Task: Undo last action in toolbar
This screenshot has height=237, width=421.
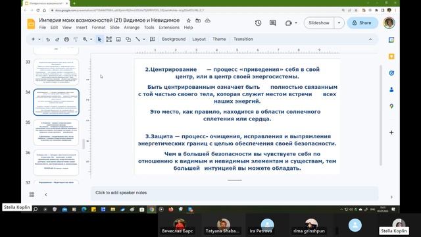Action: pos(48,39)
